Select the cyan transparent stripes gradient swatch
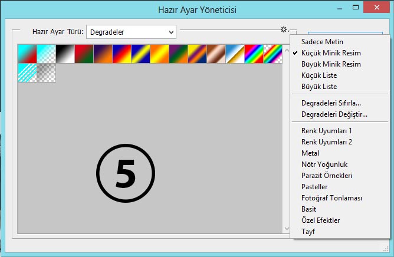This screenshot has width=394, height=257. click(27, 73)
